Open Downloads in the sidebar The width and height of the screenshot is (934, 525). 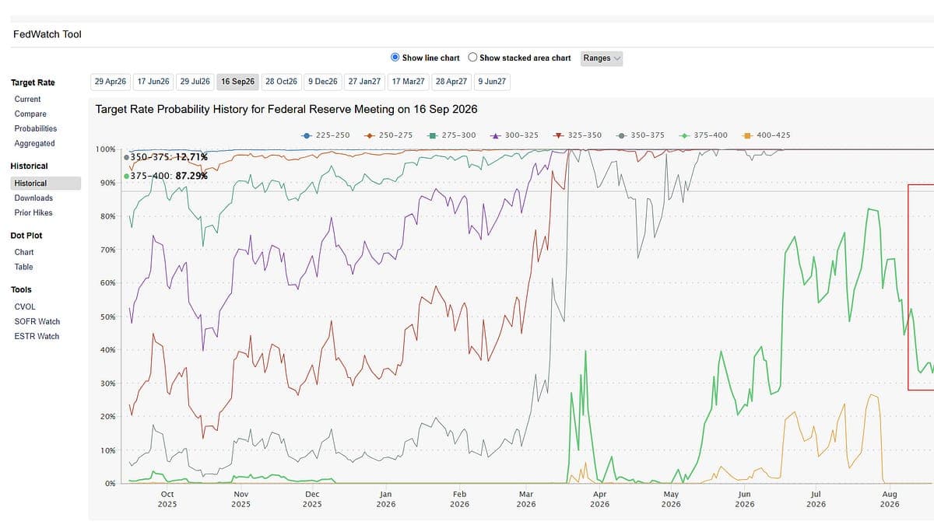coord(33,198)
